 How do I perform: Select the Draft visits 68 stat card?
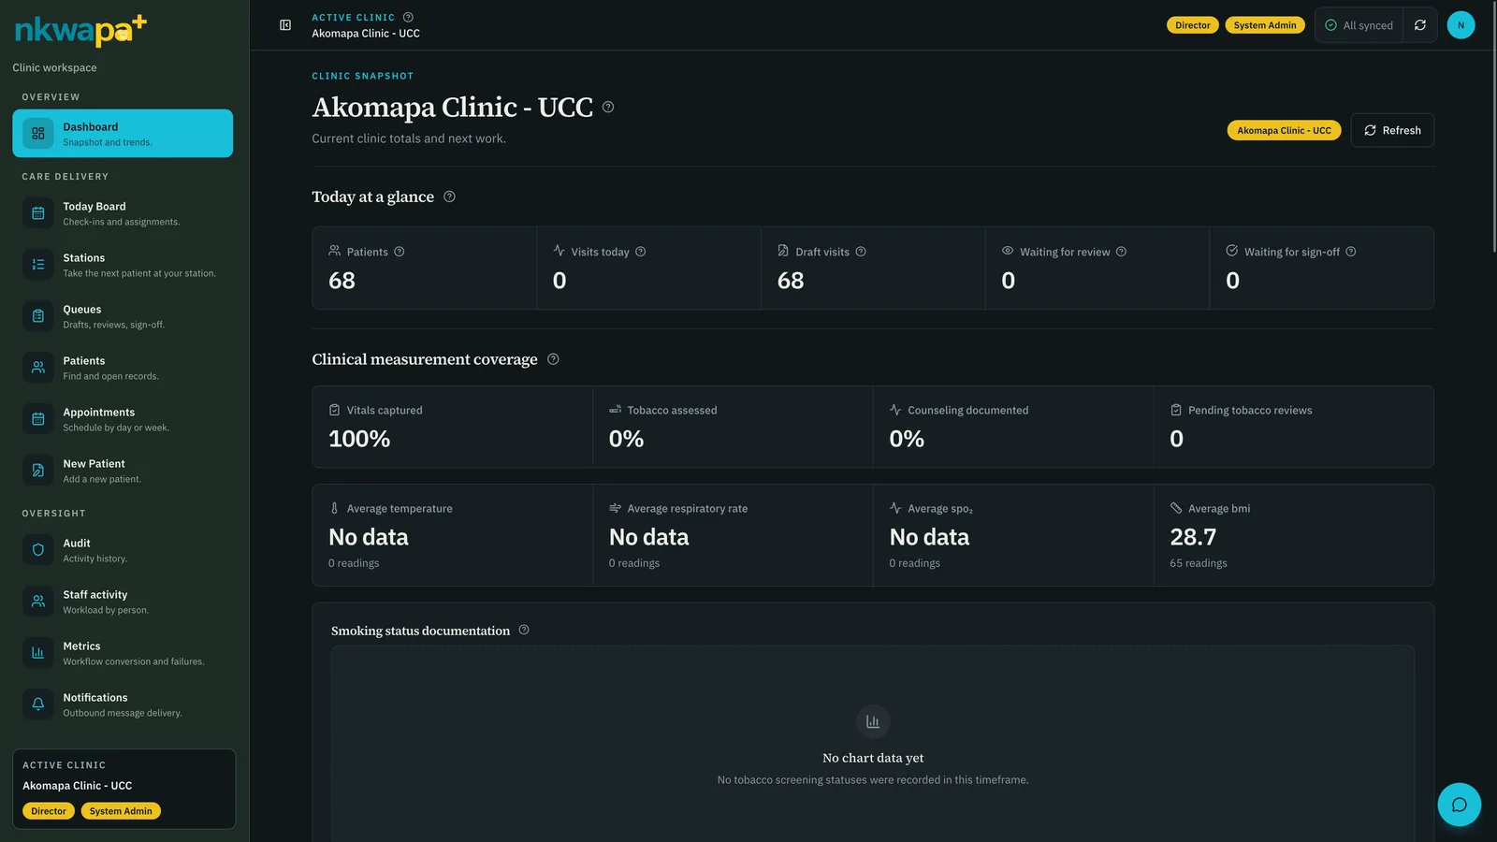873,268
